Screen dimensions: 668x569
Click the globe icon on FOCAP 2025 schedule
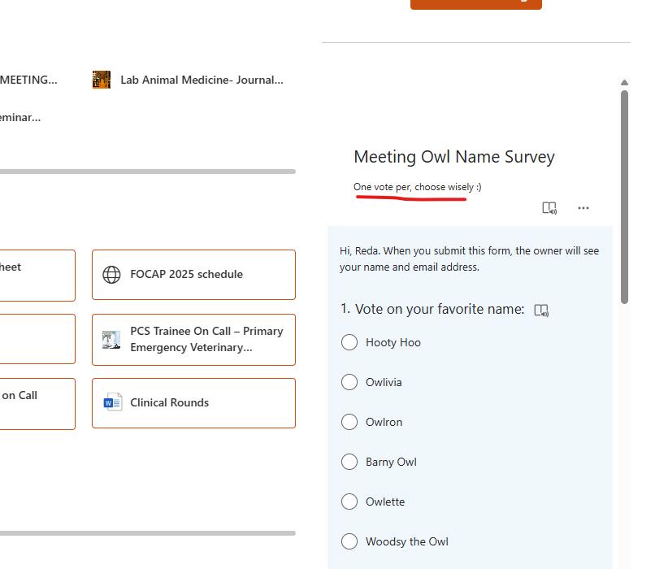pyautogui.click(x=111, y=275)
